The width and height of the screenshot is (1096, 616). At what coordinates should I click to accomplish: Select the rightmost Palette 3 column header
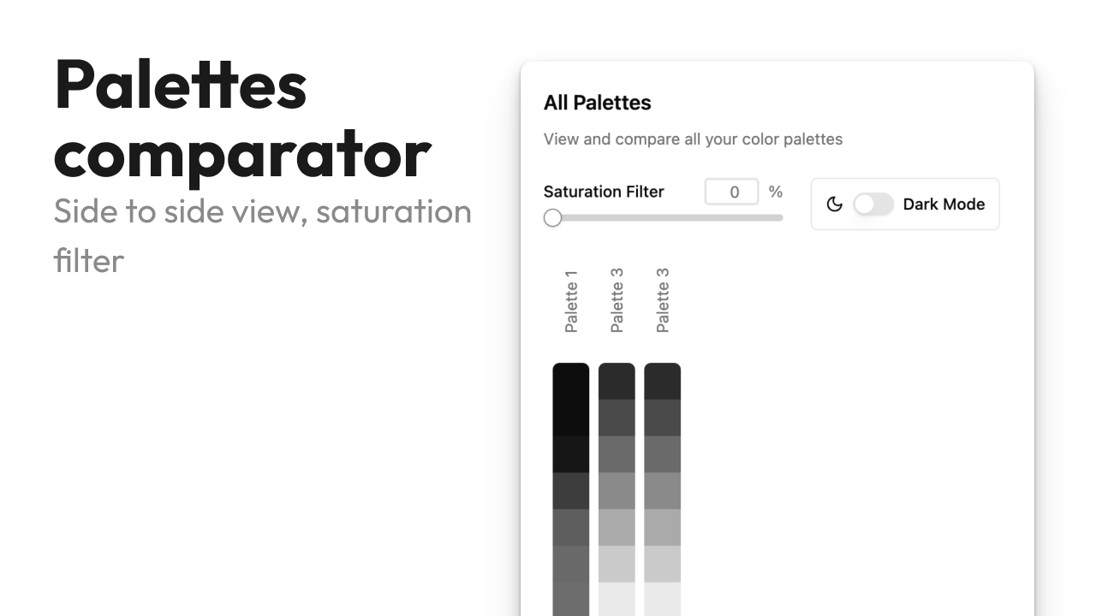(663, 299)
